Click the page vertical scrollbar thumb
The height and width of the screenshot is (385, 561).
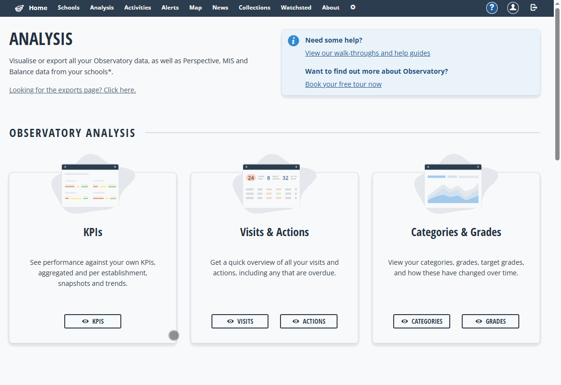(x=557, y=86)
